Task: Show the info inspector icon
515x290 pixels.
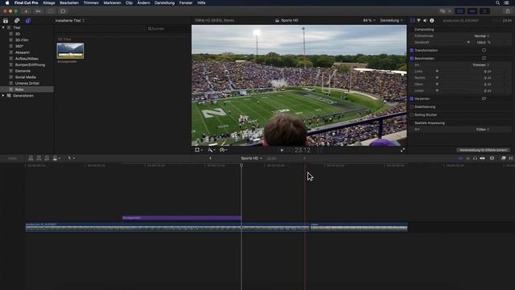Action: pyautogui.click(x=432, y=20)
